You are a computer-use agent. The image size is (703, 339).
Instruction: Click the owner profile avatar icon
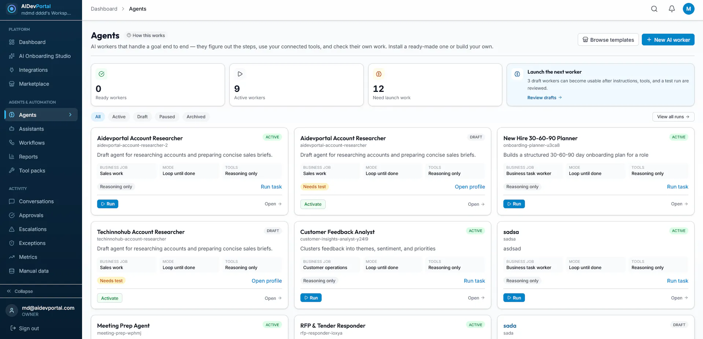(x=12, y=310)
